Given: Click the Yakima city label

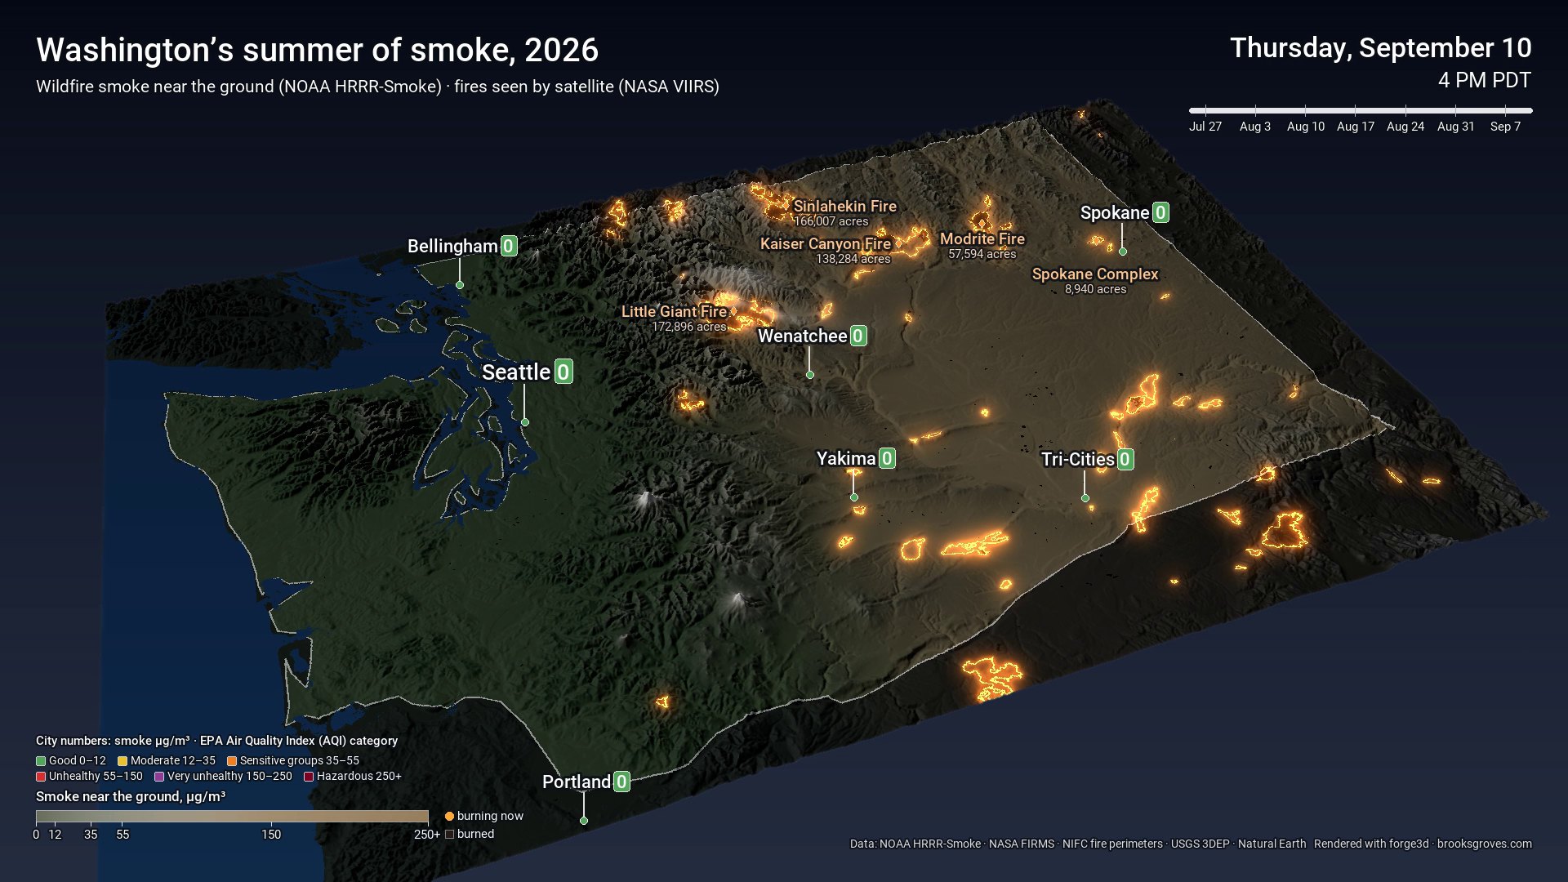Looking at the screenshot, I should (846, 459).
